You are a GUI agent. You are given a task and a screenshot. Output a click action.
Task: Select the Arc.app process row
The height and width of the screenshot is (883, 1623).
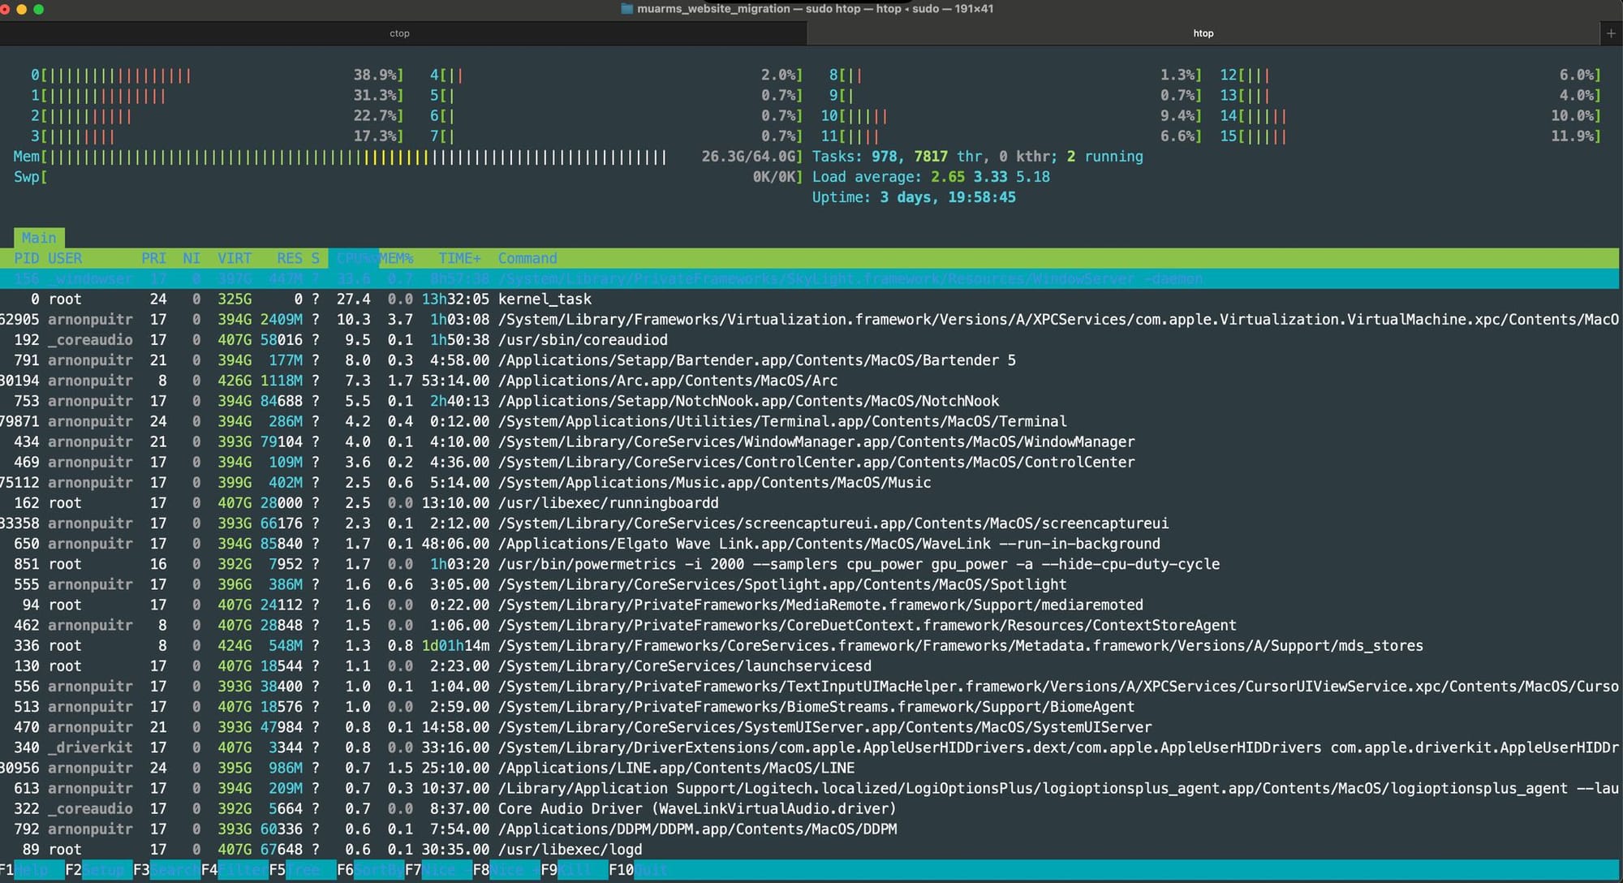[810, 380]
